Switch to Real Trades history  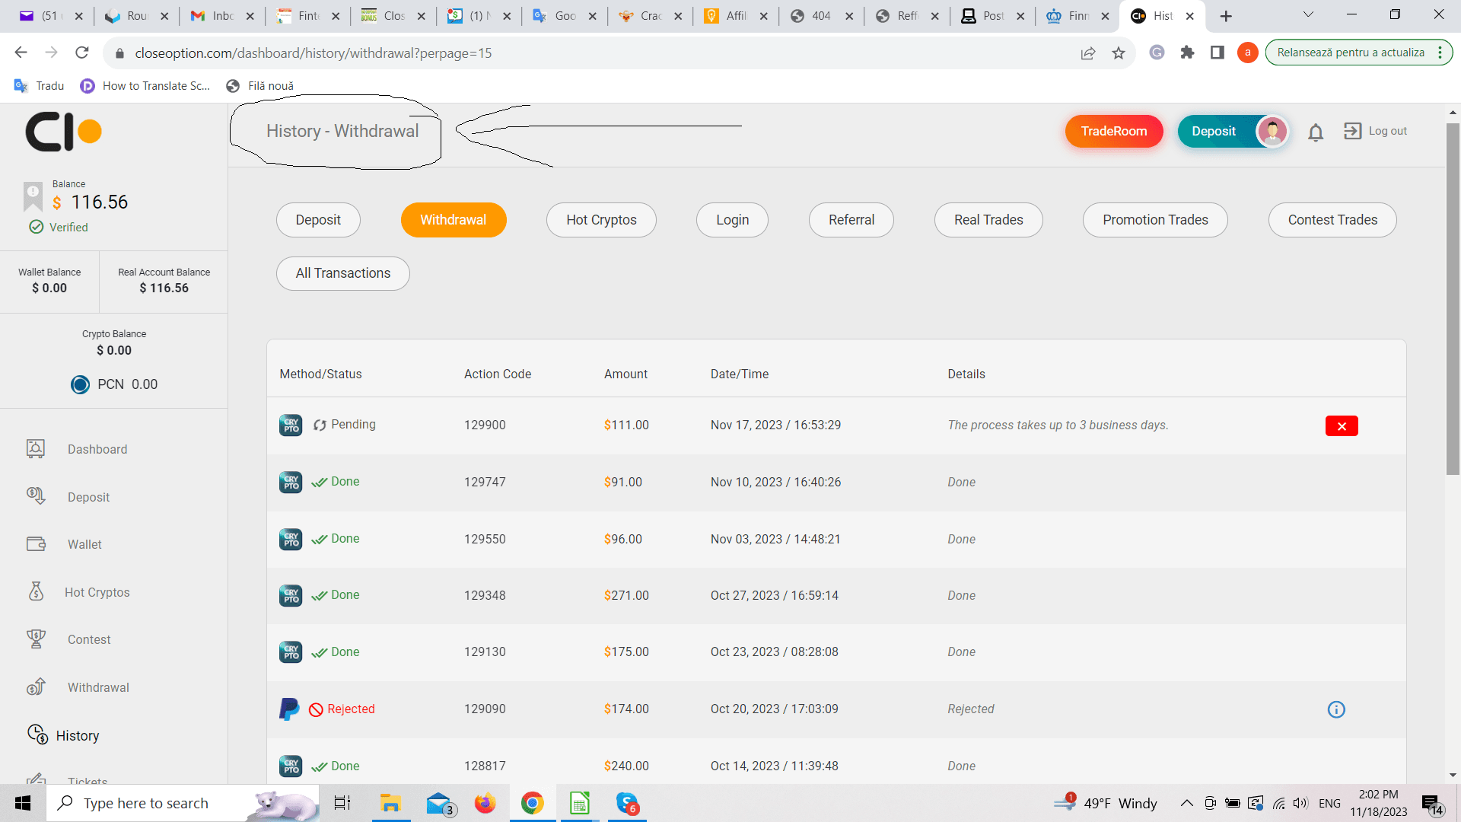pyautogui.click(x=988, y=220)
